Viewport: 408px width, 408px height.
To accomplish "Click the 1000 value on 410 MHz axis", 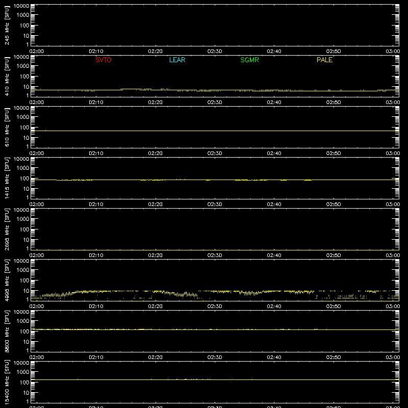I will pos(23,66).
